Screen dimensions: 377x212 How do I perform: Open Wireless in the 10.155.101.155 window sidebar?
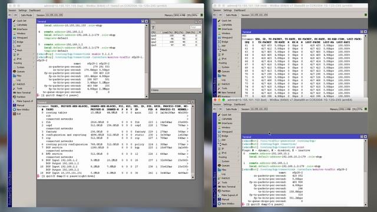[21, 34]
